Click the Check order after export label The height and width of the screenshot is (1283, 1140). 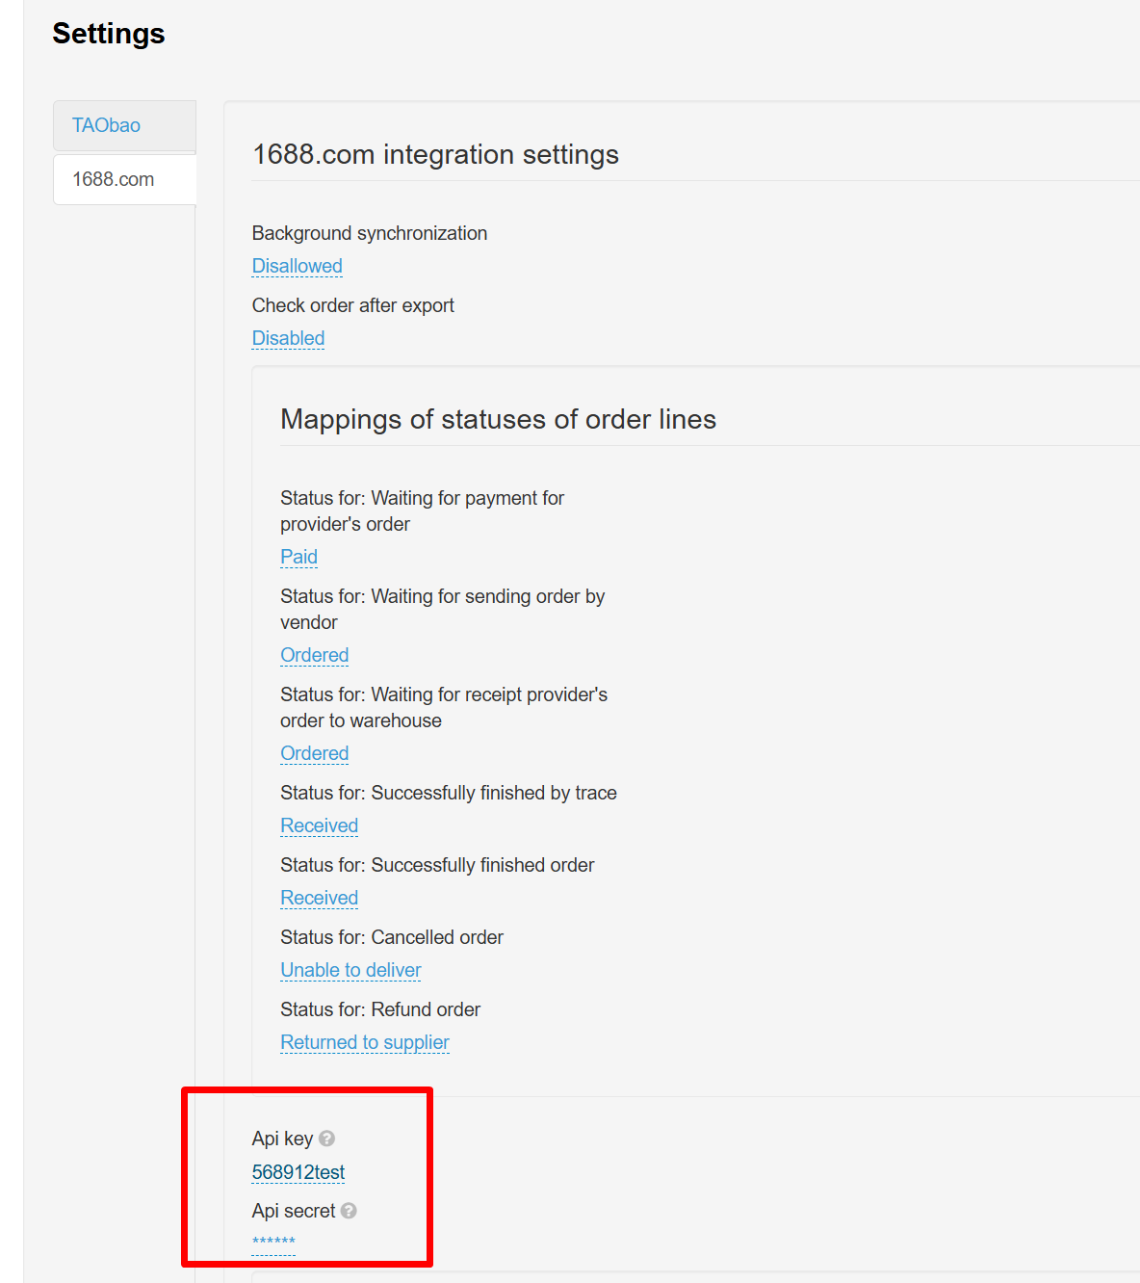point(352,305)
